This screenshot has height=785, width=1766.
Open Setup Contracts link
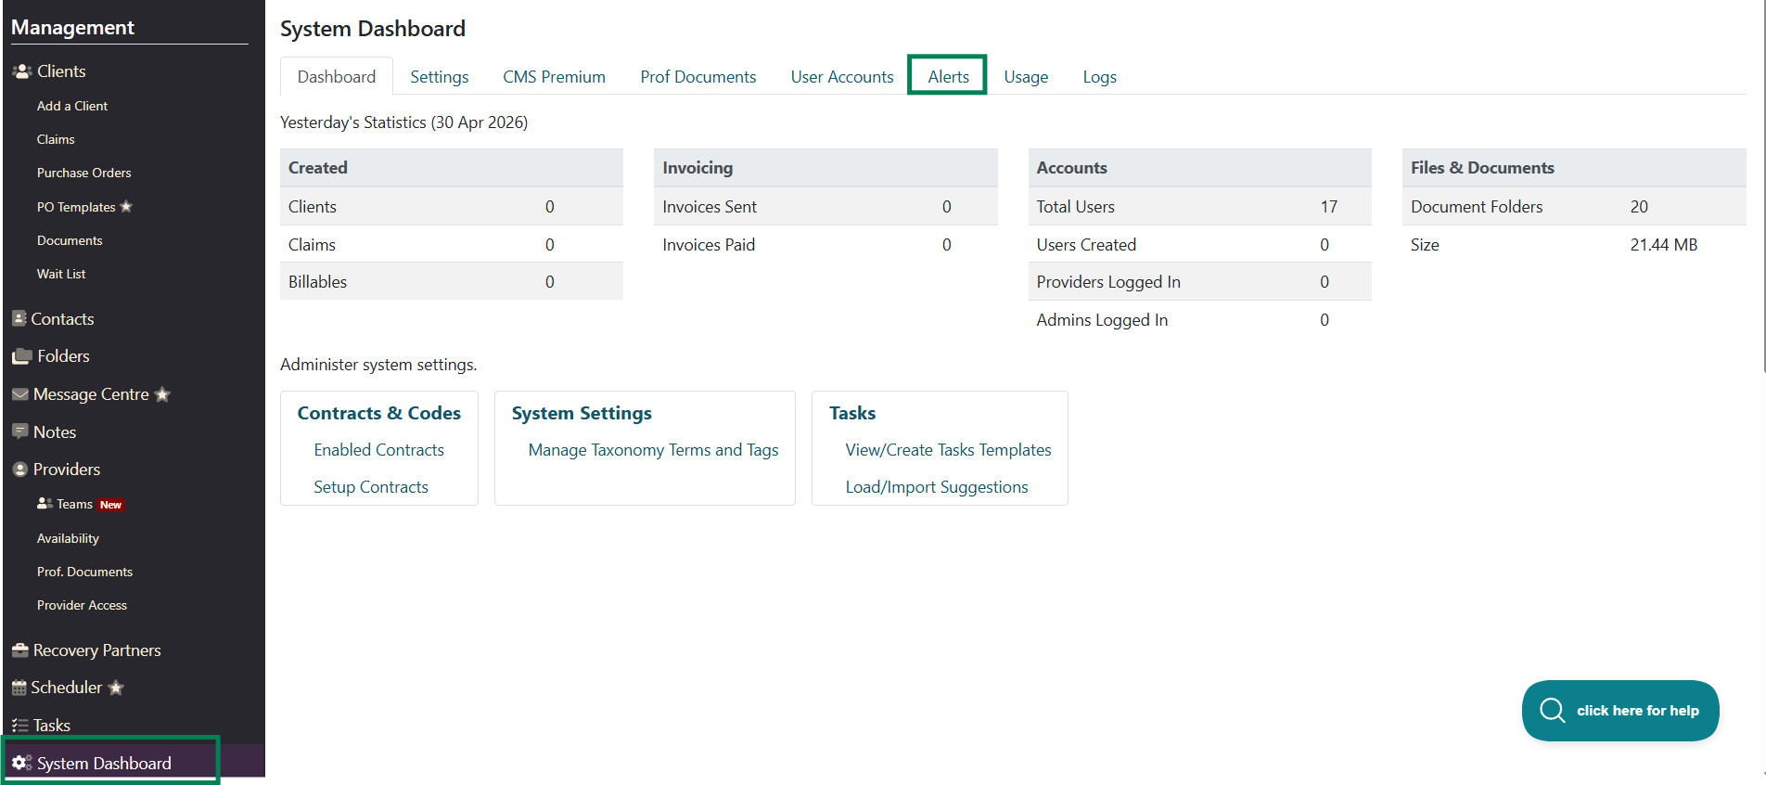click(371, 487)
